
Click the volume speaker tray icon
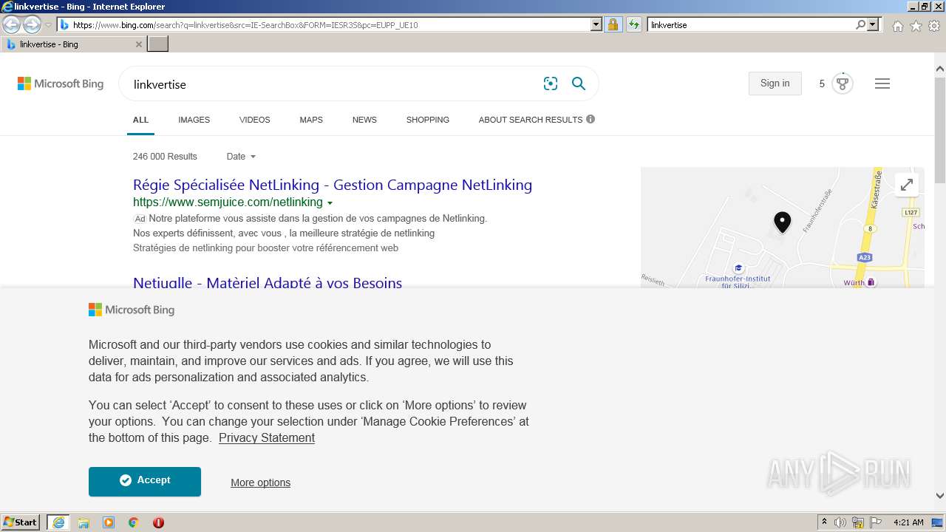point(840,522)
